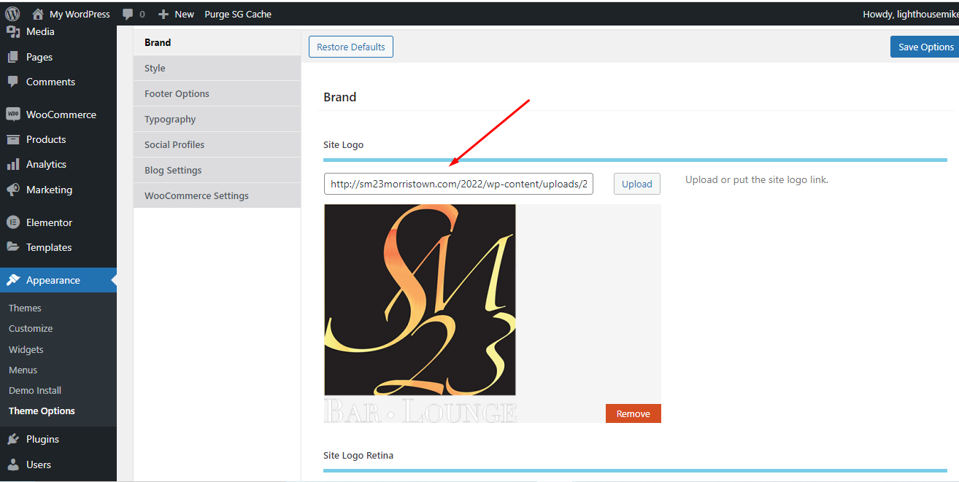Click the WooCommerce sidebar icon

coord(12,114)
